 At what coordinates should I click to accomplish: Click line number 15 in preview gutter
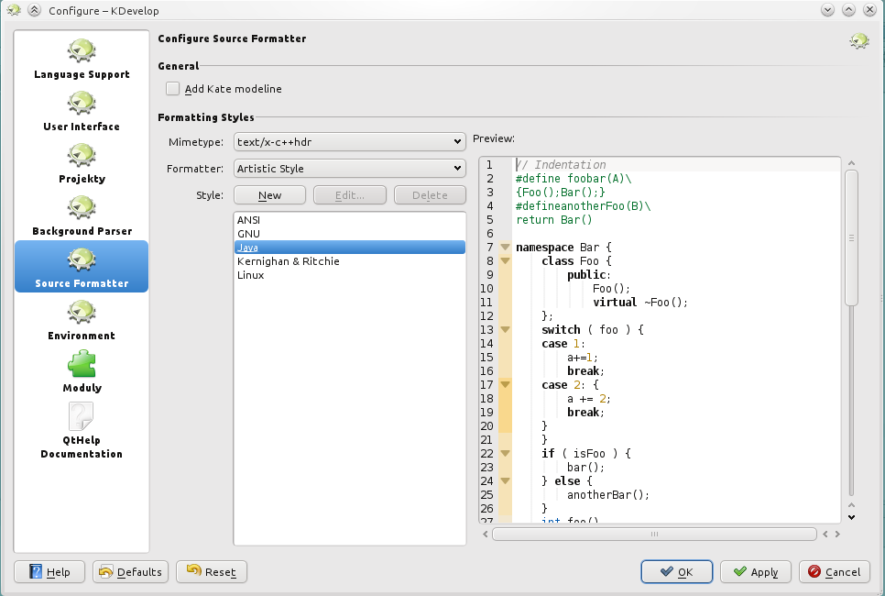click(486, 357)
